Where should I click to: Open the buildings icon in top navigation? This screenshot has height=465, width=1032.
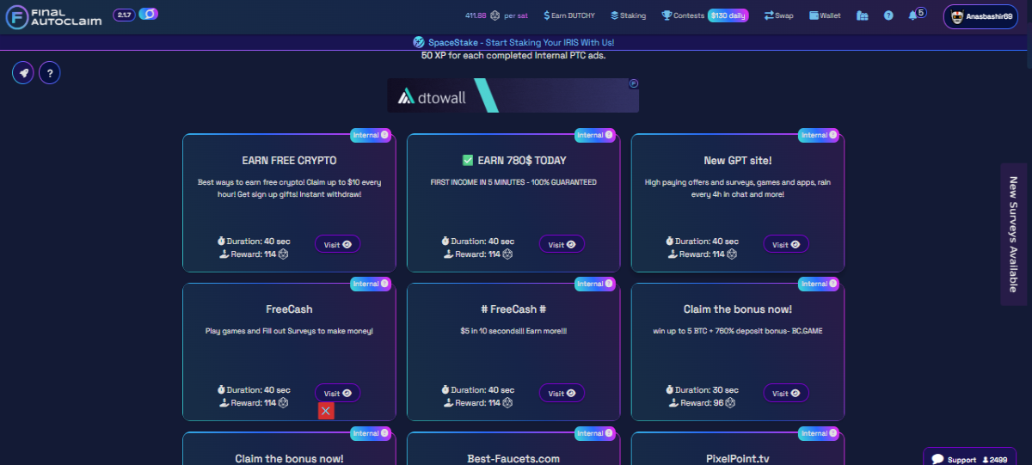(x=863, y=15)
